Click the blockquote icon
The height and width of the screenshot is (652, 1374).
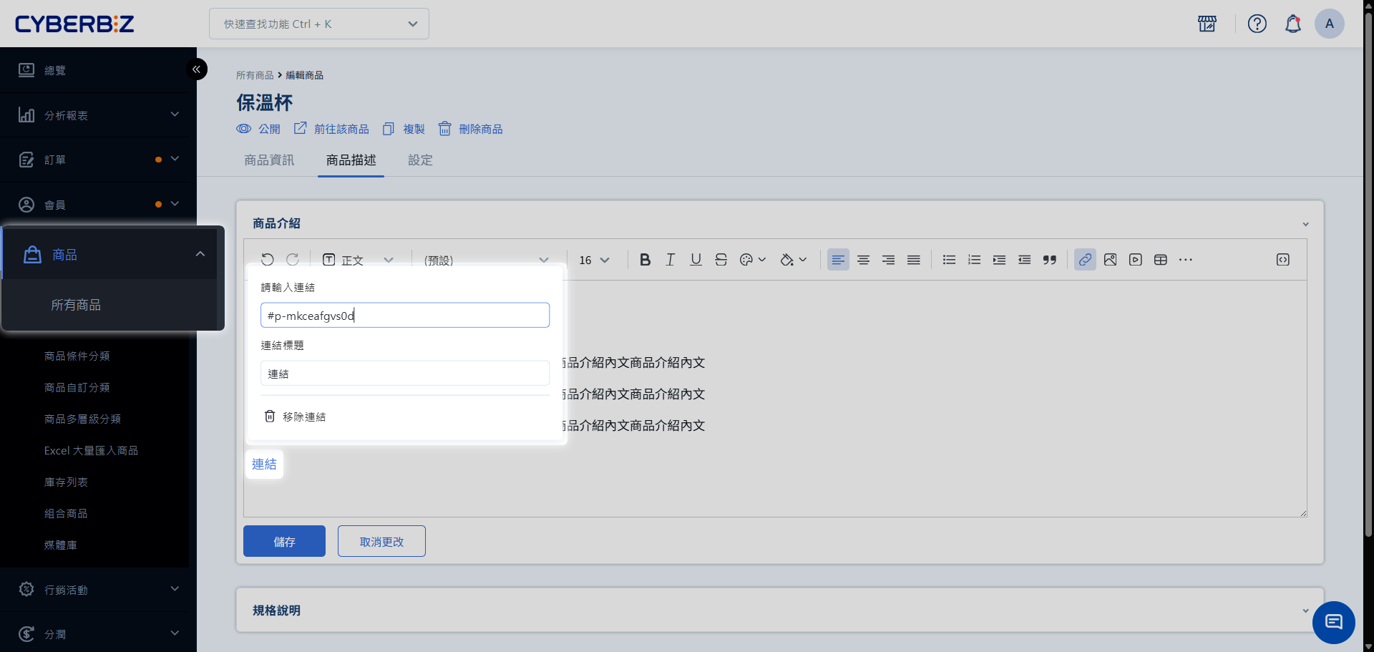click(1049, 260)
